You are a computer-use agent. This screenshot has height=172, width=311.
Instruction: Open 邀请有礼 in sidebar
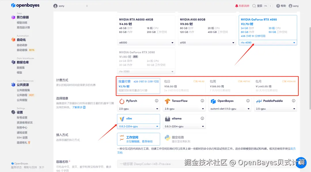pos(23,142)
